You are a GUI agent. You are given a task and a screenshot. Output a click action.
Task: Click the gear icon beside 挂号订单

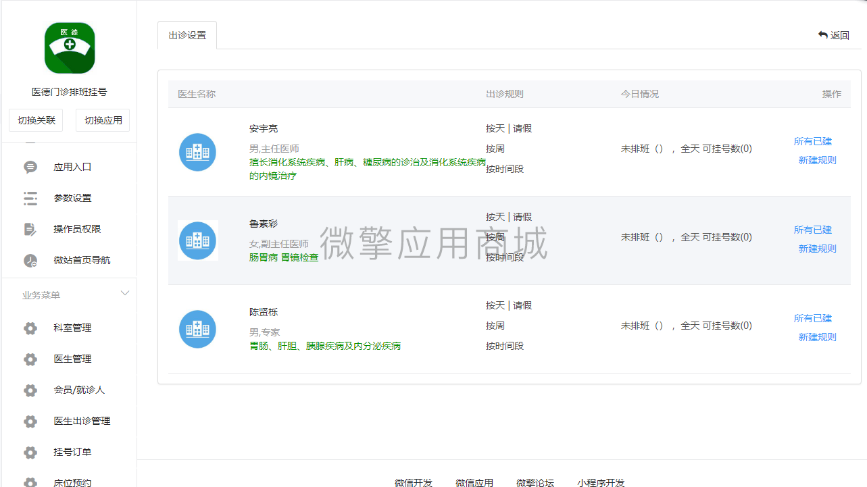point(30,452)
